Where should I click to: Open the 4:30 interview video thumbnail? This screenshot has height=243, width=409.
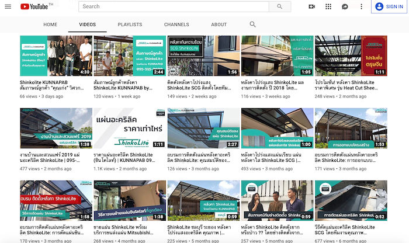(x=56, y=56)
